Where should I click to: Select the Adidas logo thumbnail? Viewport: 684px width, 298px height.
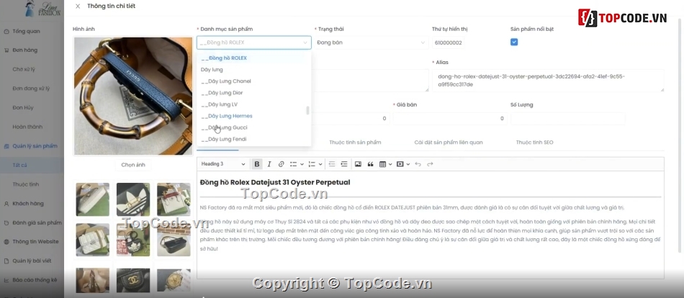(x=133, y=199)
